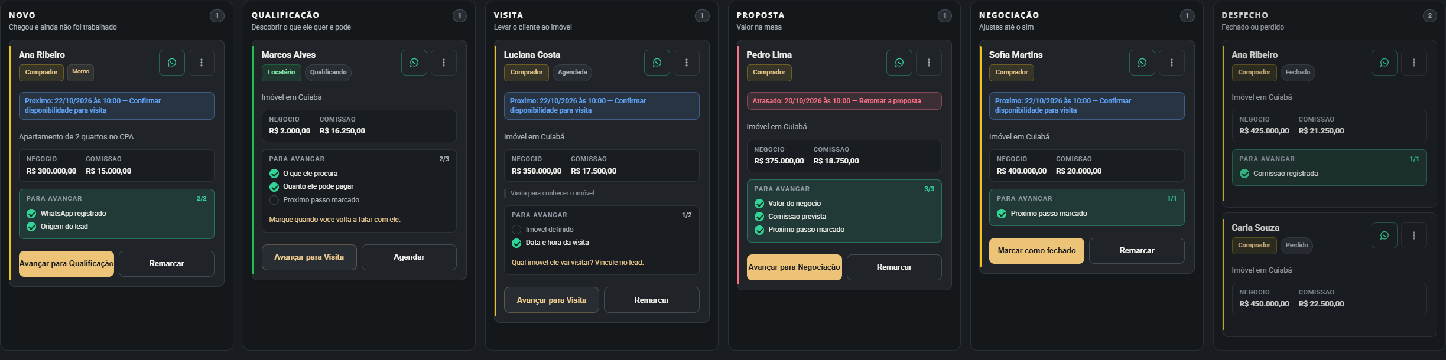Toggle Proximo passo marcado for Pedro Lima
Viewport: 1446px width, 360px height.
coord(759,230)
